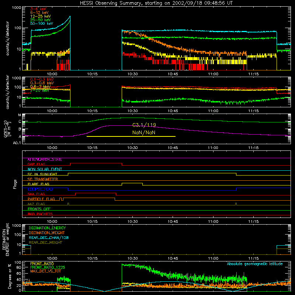295x295 pixels.
Task: Click the yellow FRONT_RATIO legend label
Action: (x=42, y=264)
